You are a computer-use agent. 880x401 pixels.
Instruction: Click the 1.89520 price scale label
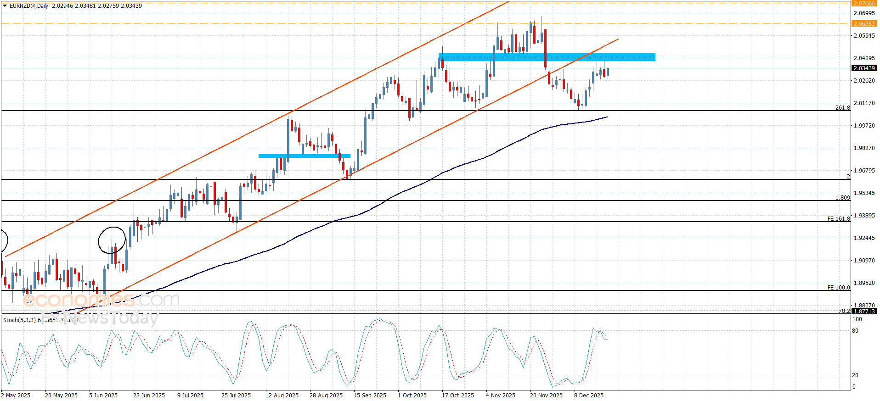[864, 283]
